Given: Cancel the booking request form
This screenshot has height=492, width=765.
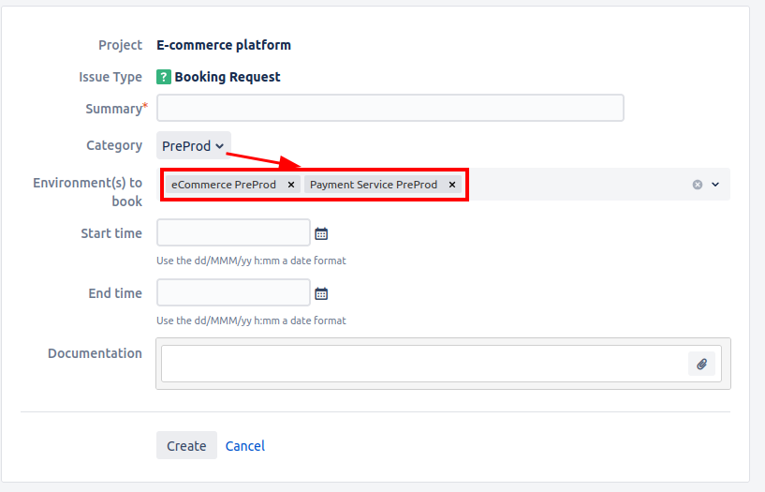Looking at the screenshot, I should point(244,446).
